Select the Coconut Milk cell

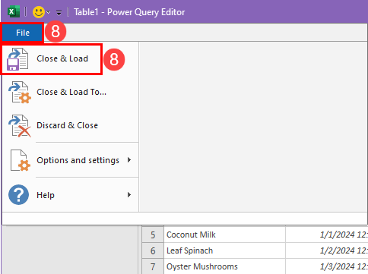(224, 235)
